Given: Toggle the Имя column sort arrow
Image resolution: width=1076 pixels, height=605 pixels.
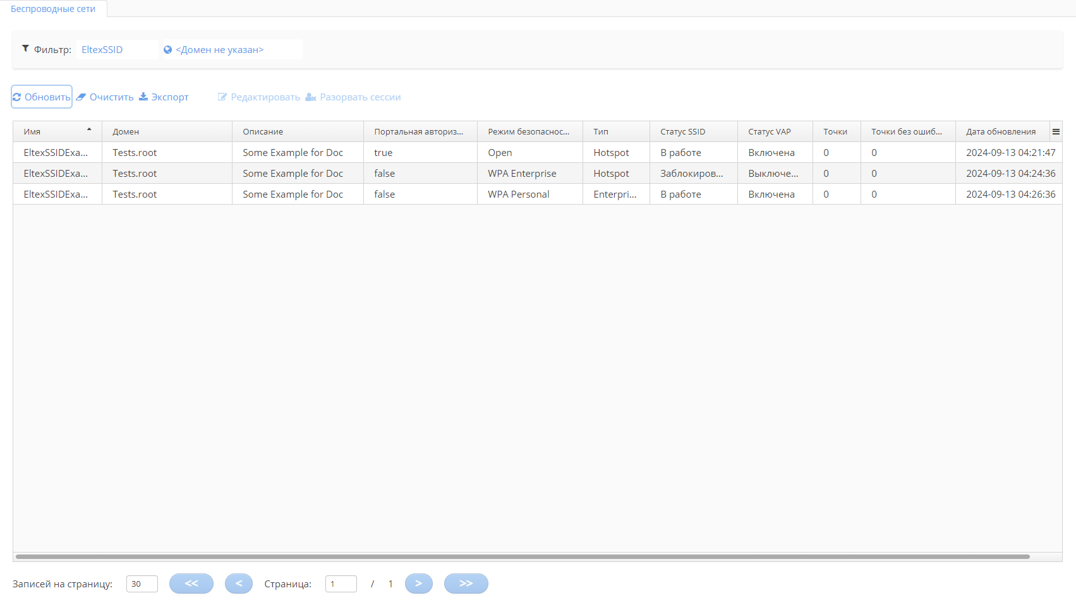Looking at the screenshot, I should click(89, 129).
